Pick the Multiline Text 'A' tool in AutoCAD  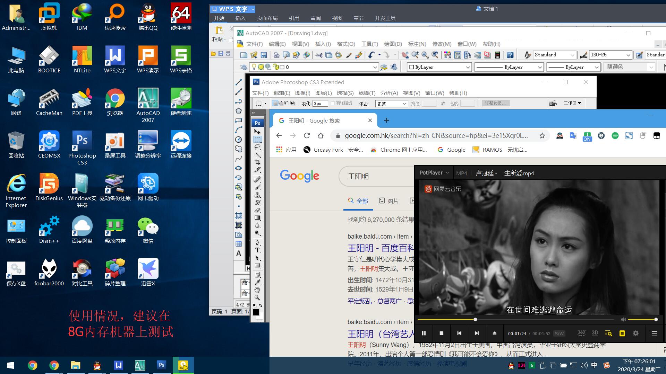tap(239, 253)
